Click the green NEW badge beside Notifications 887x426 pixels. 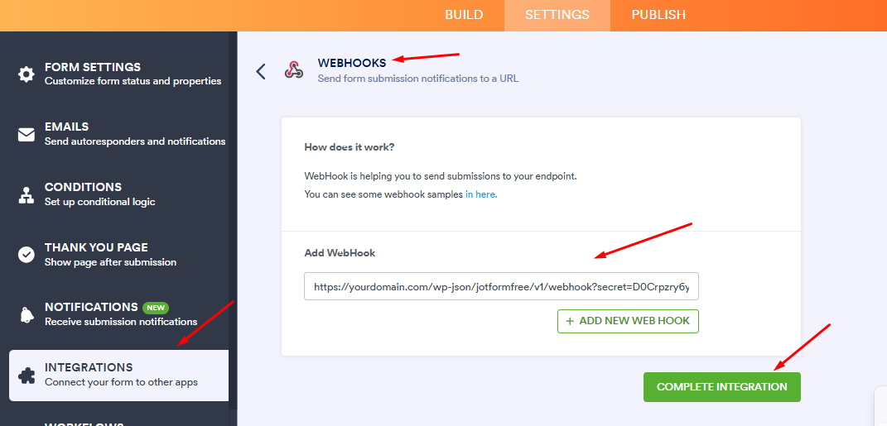[x=155, y=307]
